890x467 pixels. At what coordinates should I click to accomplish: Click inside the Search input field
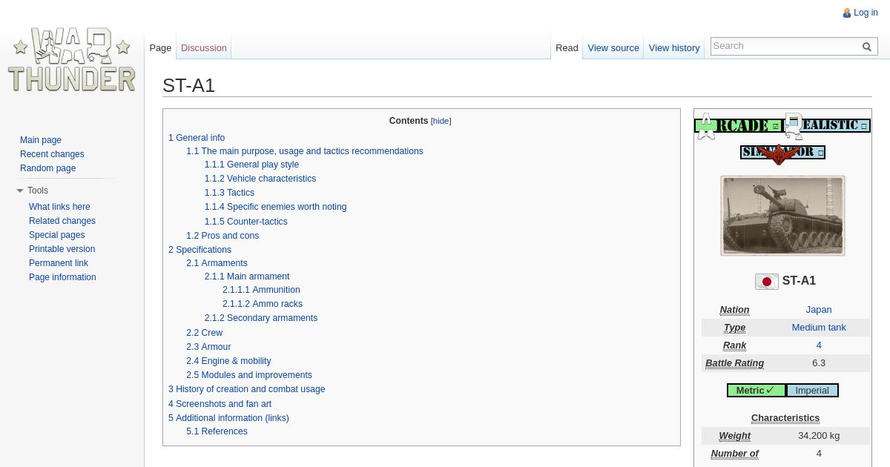785,46
